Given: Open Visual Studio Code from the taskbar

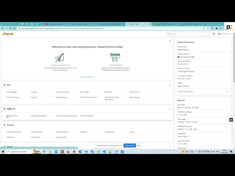Looking at the screenshot, I should pyautogui.click(x=104, y=151).
